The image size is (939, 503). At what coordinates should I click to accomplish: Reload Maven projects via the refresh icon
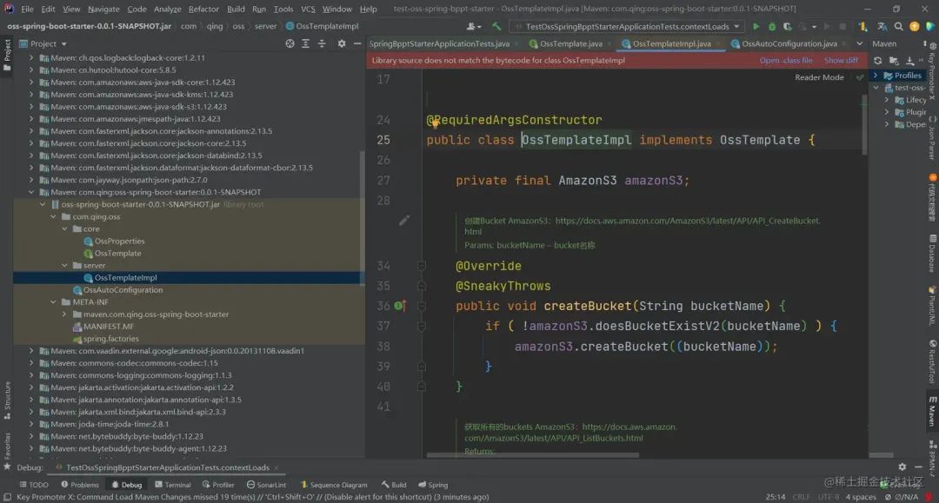[x=877, y=61]
